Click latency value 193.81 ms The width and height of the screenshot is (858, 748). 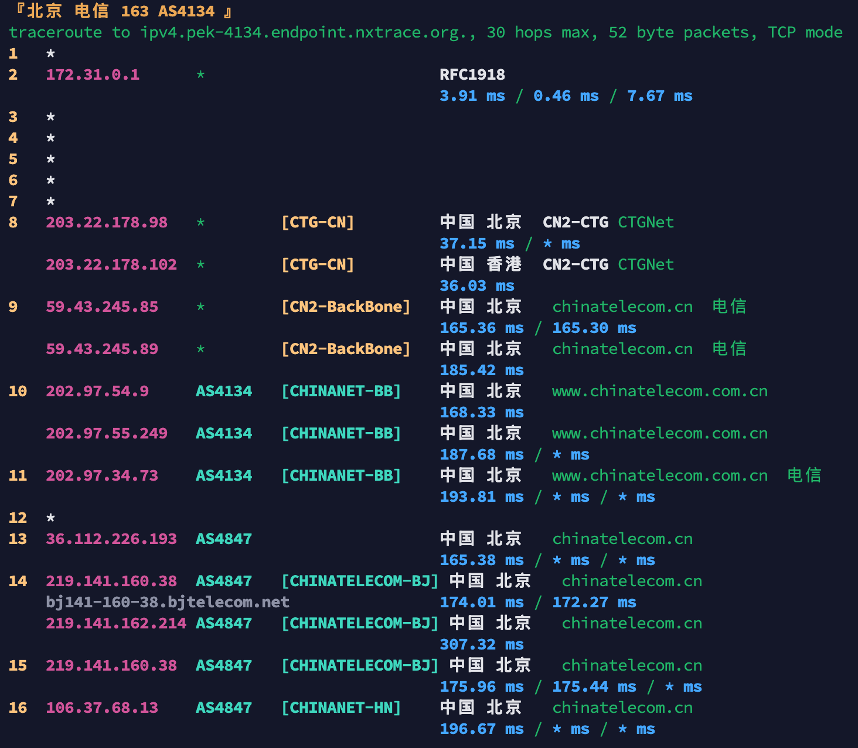click(482, 497)
